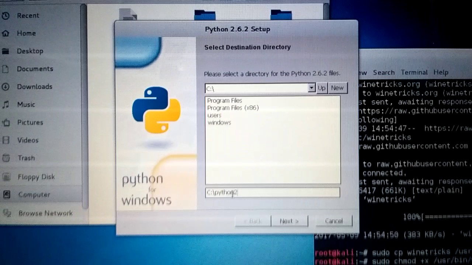
Task: Click the Trash bin icon in sidebar
Action: 6,158
